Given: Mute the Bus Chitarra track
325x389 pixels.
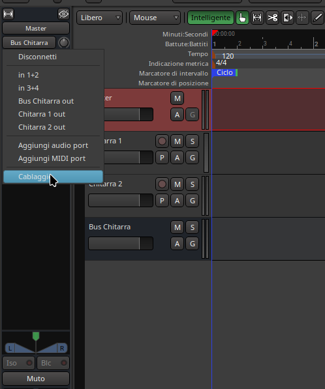Looking at the screenshot, I should (x=177, y=227).
